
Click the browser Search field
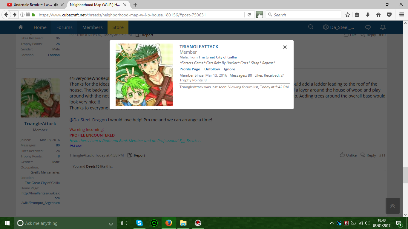(x=303, y=15)
